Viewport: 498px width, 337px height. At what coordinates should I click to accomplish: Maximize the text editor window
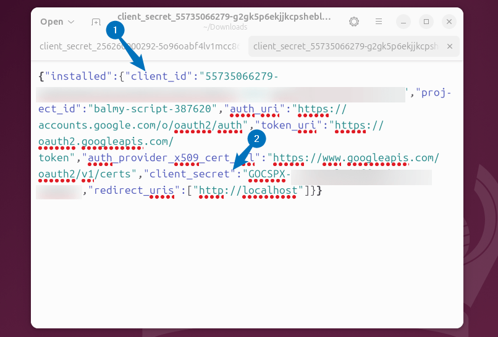[x=426, y=22]
